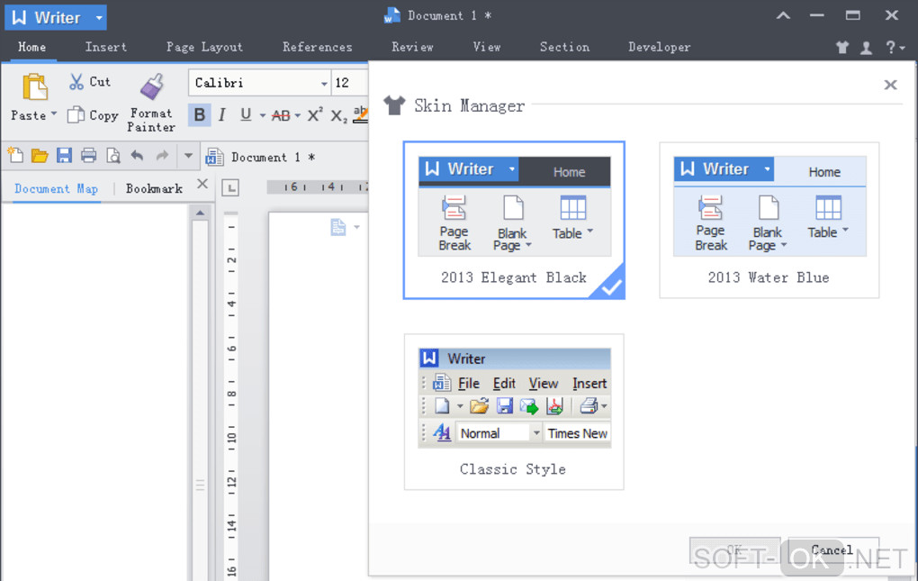Open the Calibri font name dropdown
Viewport: 918px width, 581px height.
click(x=324, y=83)
